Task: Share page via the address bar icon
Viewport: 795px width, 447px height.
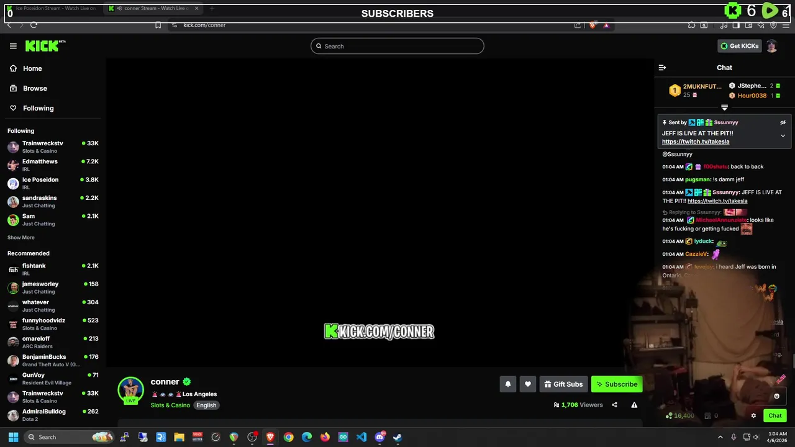Action: (x=578, y=25)
